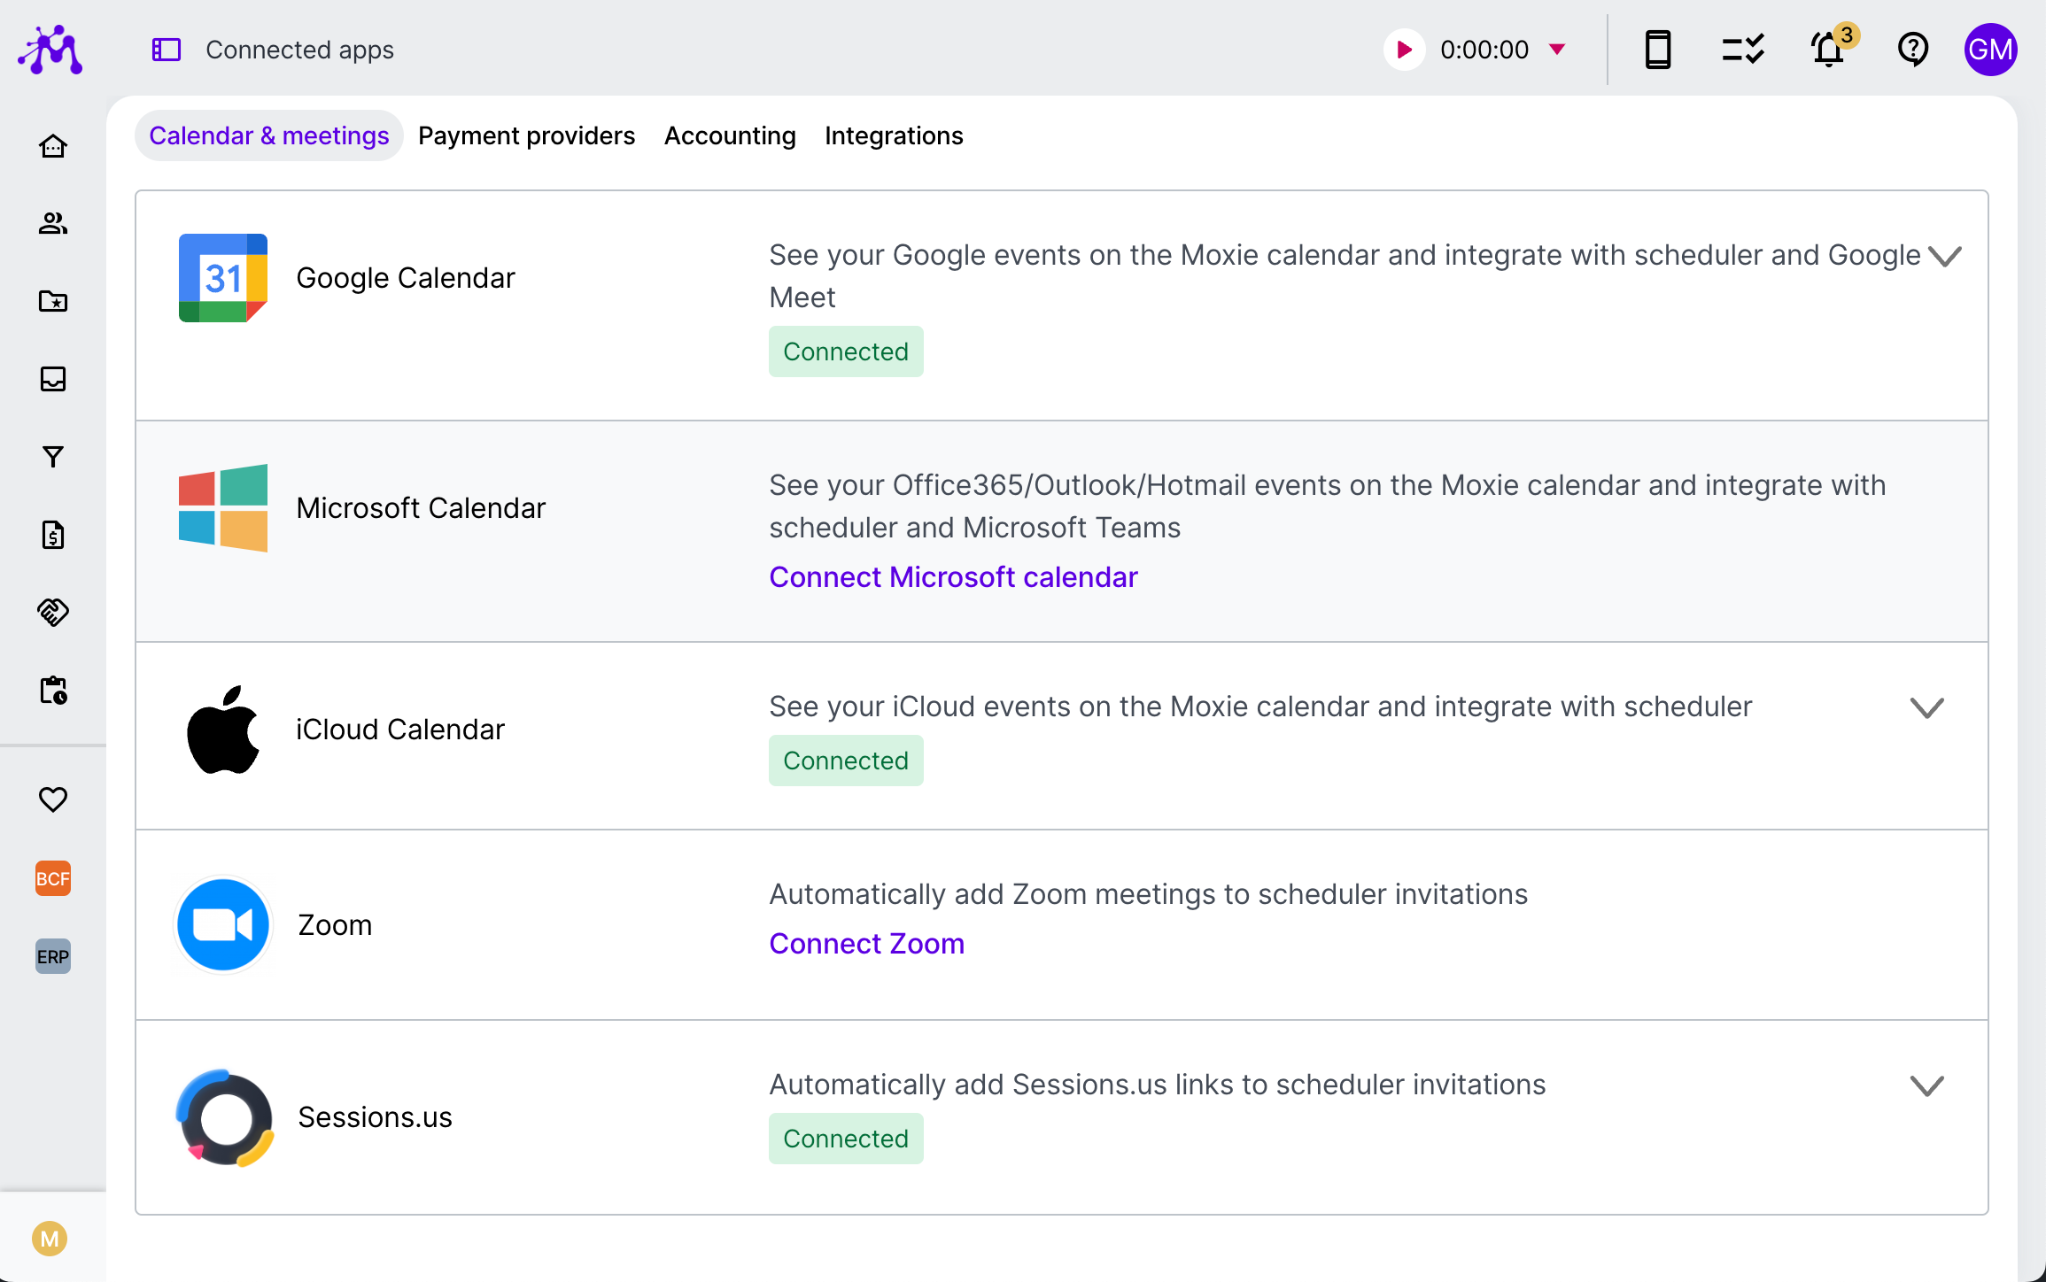Switch to Calendar & meetings tab
This screenshot has height=1282, width=2046.
coord(269,135)
